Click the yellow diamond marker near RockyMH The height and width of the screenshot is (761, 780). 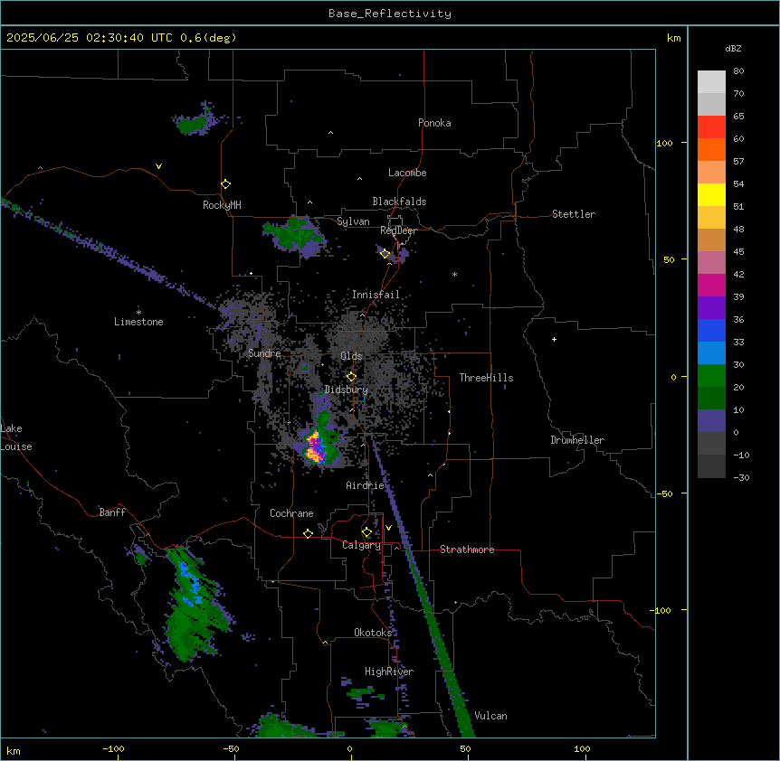(x=225, y=184)
